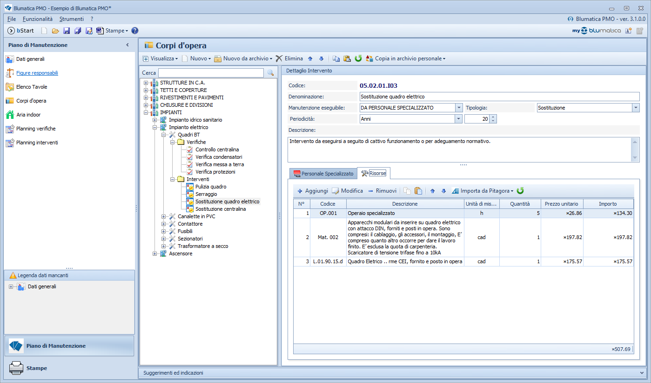Switch to the Personale Specializzato tab

(x=323, y=174)
